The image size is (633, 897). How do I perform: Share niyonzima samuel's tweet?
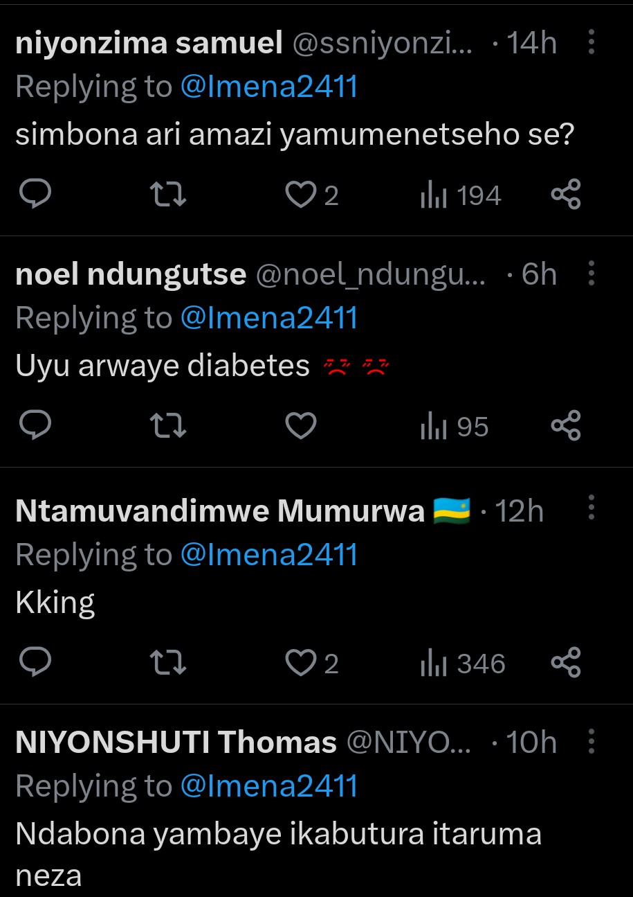tap(566, 195)
